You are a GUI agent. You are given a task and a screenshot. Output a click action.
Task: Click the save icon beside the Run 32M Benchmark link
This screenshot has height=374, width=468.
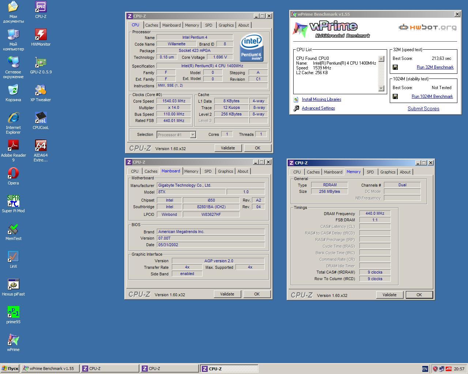point(395,67)
